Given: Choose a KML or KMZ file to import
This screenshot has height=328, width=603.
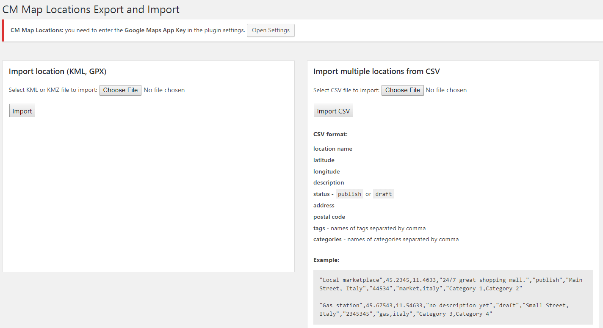Looking at the screenshot, I should tap(120, 90).
